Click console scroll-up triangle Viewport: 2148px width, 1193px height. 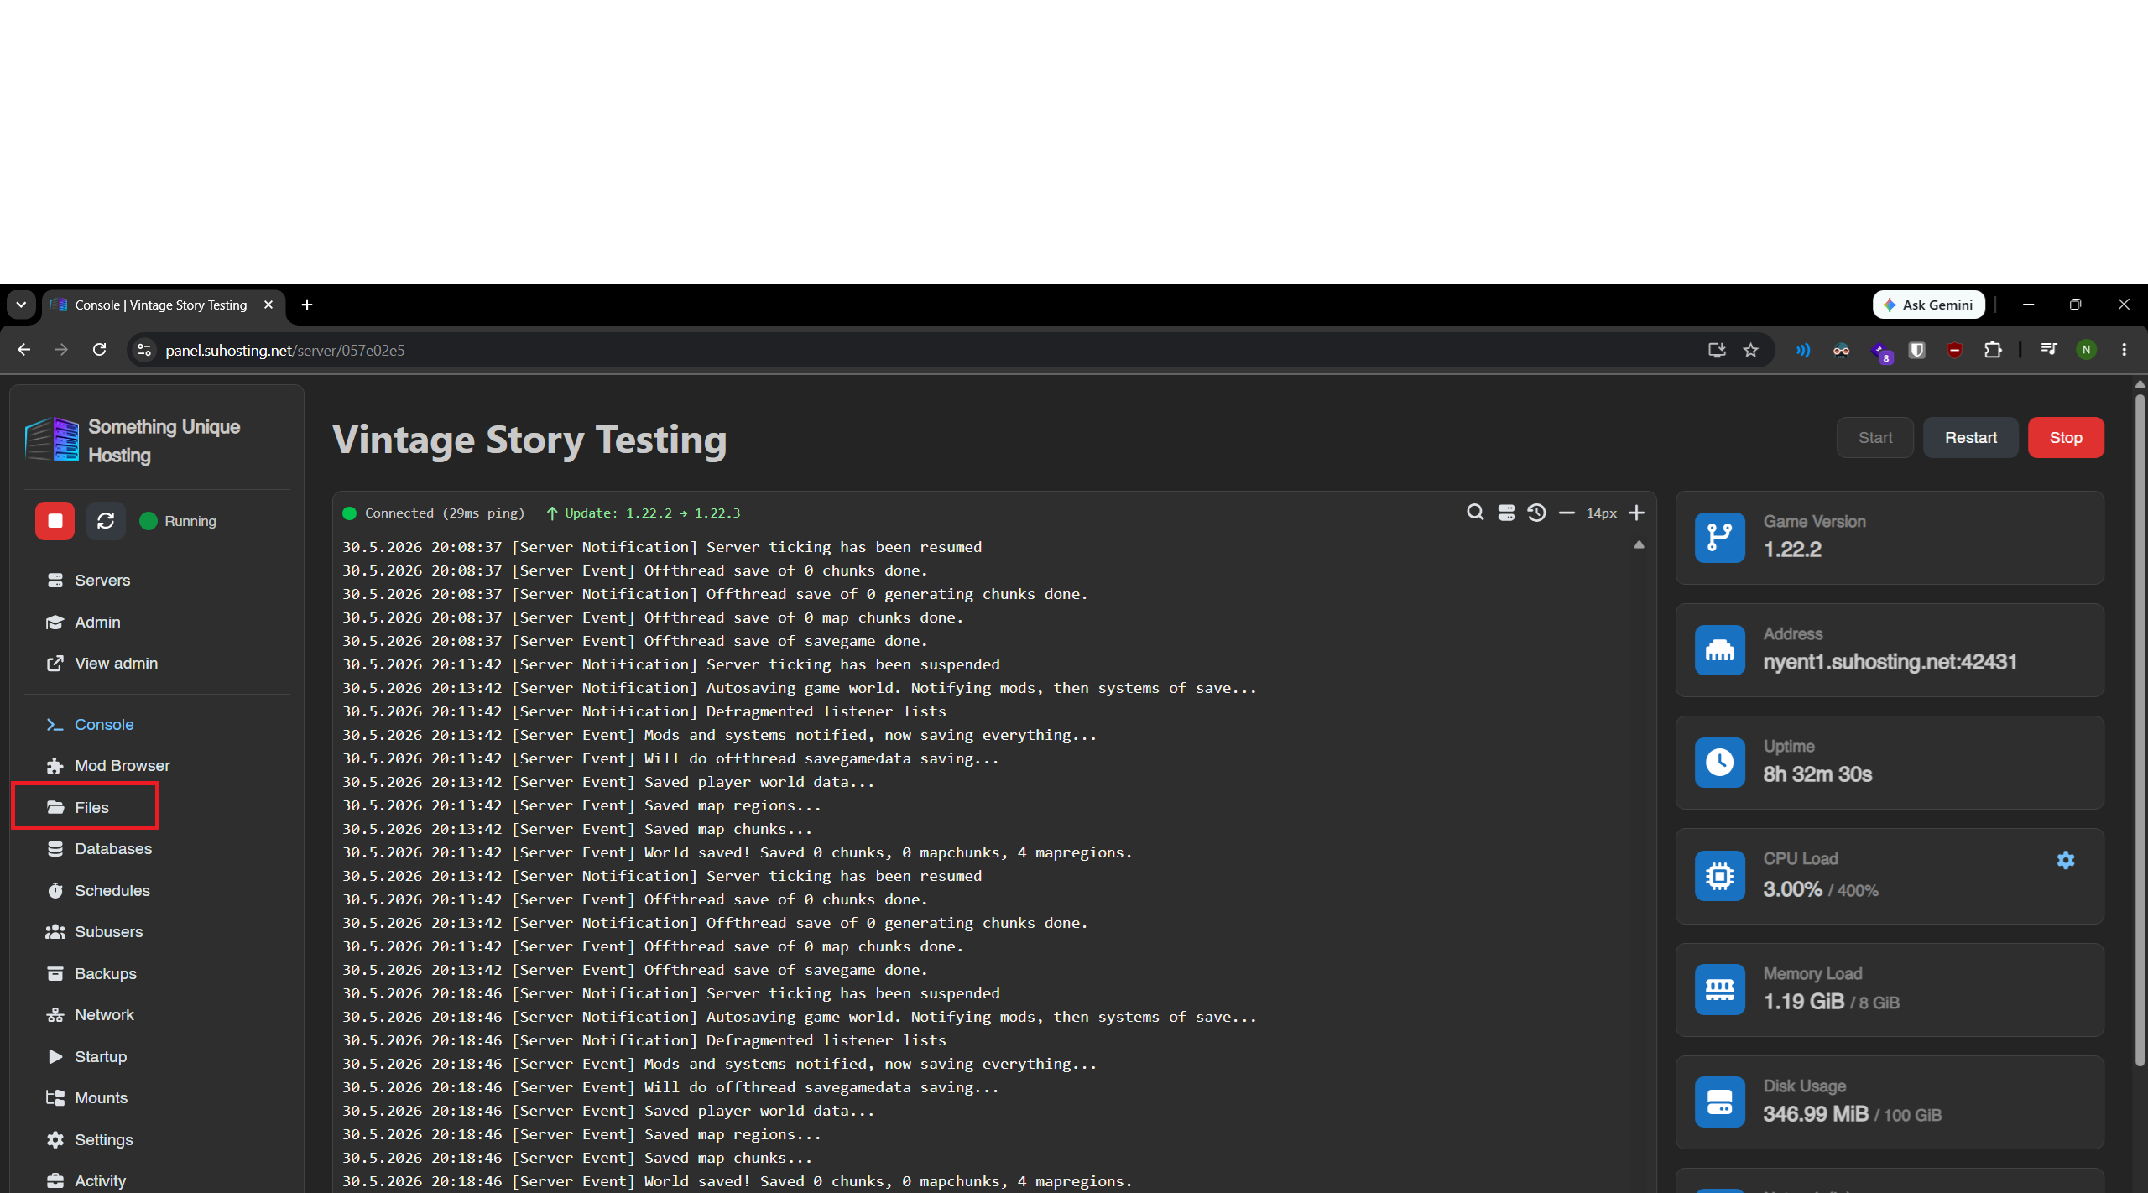point(1639,545)
